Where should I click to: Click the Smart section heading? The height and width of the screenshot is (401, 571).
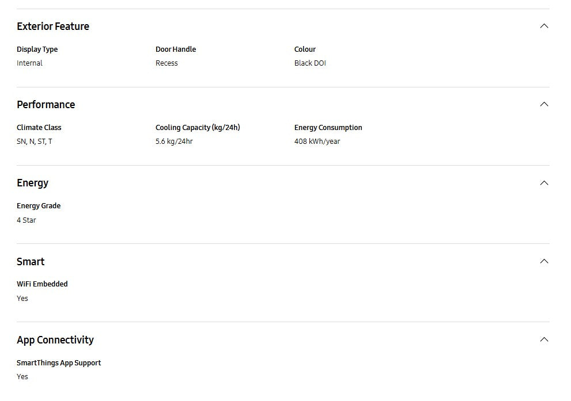[x=31, y=262]
